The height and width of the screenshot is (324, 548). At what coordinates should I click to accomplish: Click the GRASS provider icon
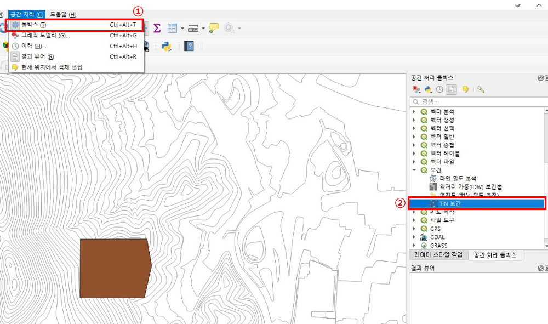point(424,246)
